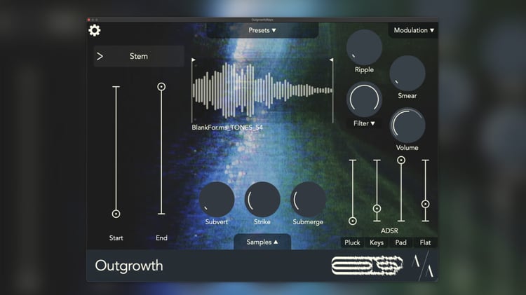Open the Modulation dropdown menu
The height and width of the screenshot is (295, 526).
click(x=413, y=30)
